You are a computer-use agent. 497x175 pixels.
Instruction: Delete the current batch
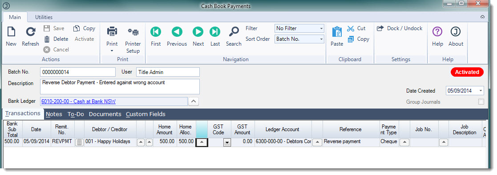[56, 39]
